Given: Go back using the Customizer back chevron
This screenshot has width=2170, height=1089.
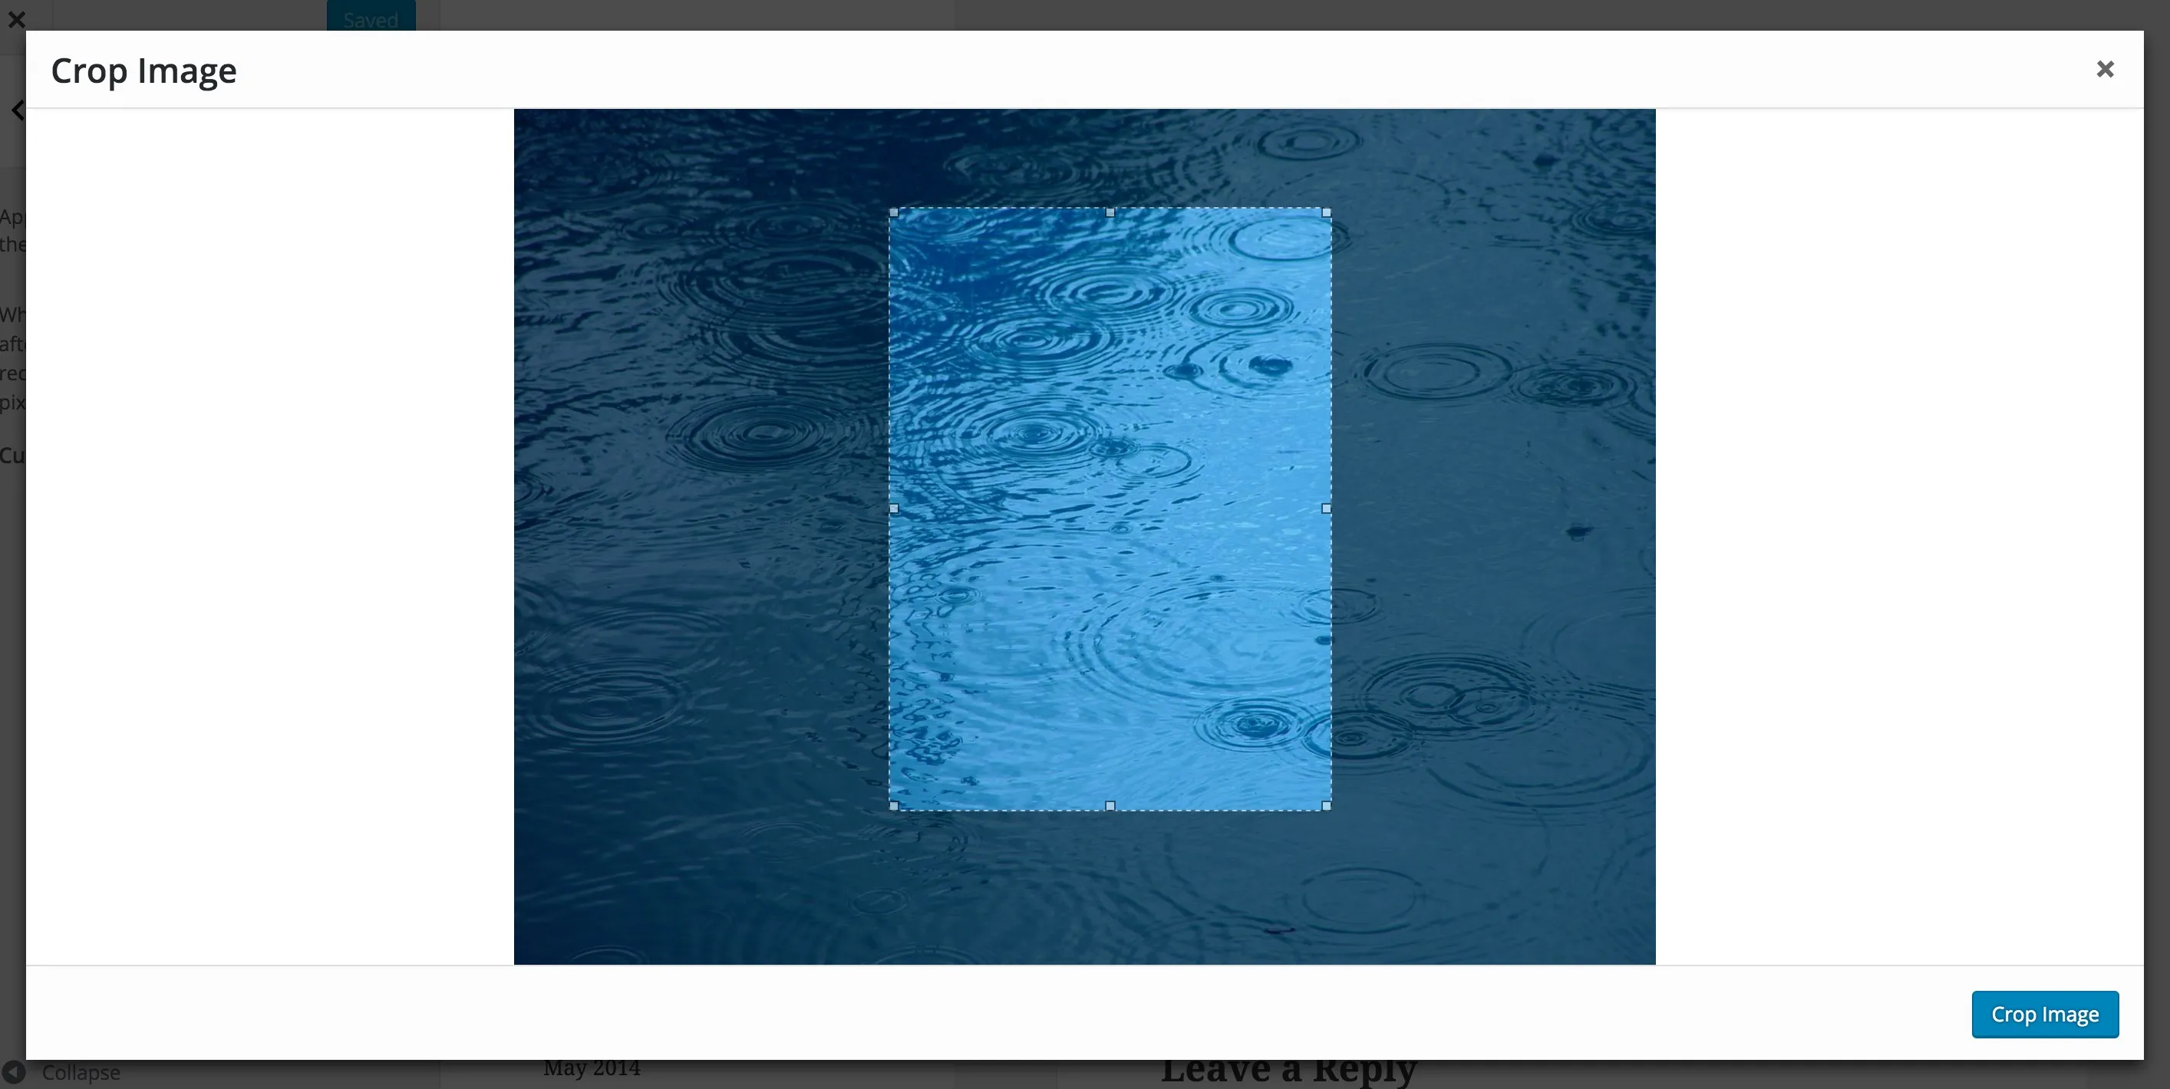Looking at the screenshot, I should 18,110.
